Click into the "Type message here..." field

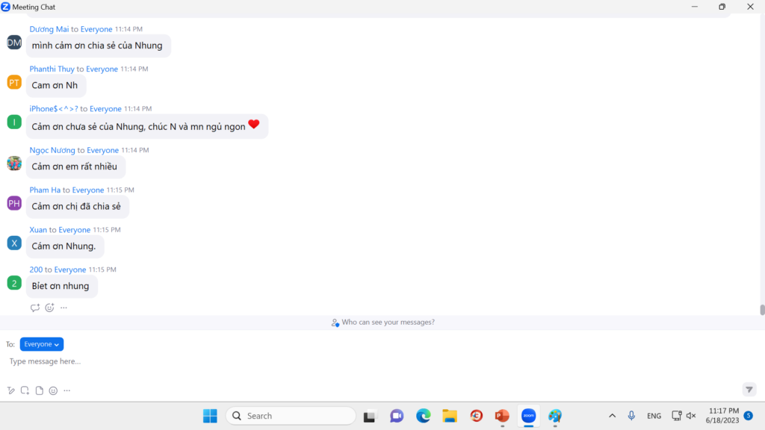(299, 361)
